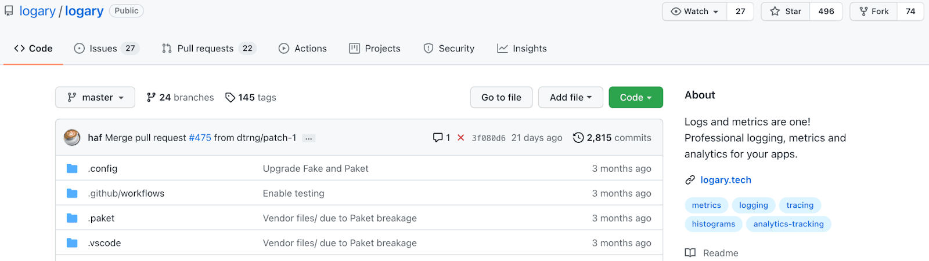Click the haf user avatar

72,138
